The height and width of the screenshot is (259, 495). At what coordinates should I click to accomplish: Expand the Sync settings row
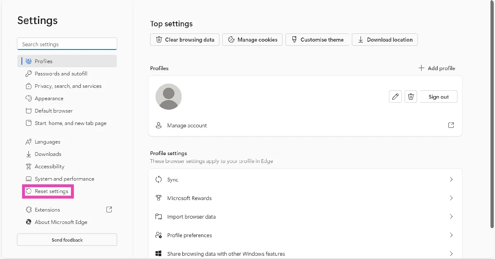point(451,179)
